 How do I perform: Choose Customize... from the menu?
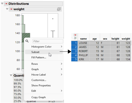[x=39, y=80]
